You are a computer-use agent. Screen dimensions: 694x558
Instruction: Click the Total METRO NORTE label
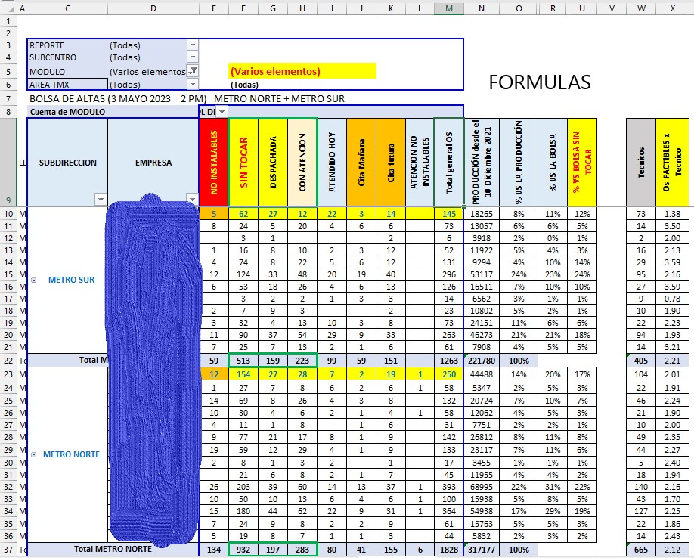point(113,549)
